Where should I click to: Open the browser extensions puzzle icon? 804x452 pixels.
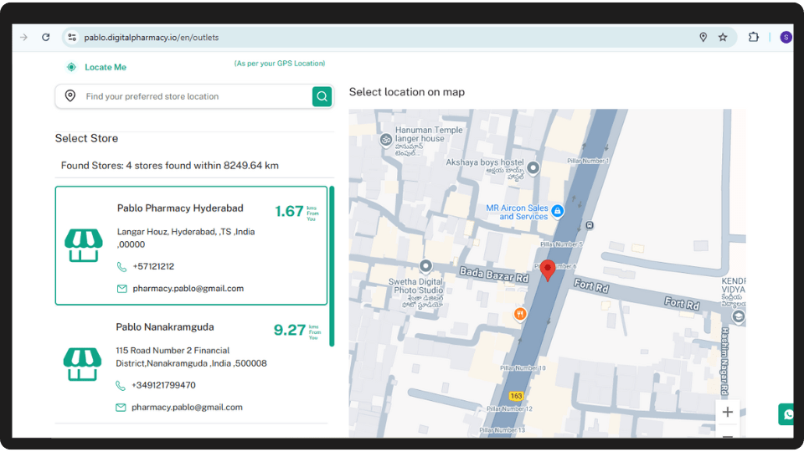coord(753,38)
